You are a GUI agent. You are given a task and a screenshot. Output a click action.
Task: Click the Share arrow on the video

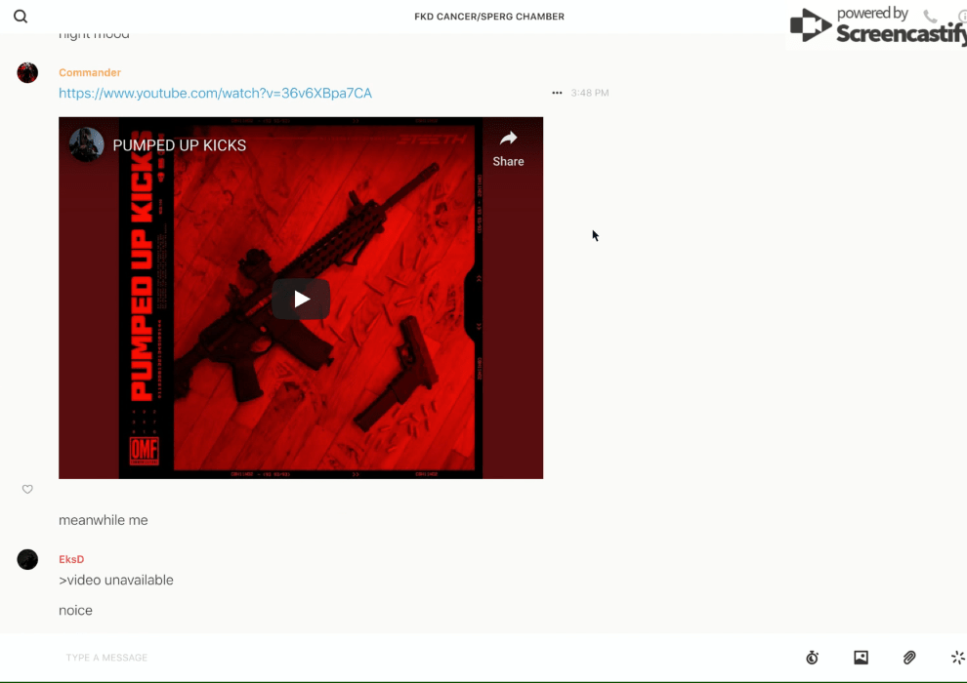(508, 147)
